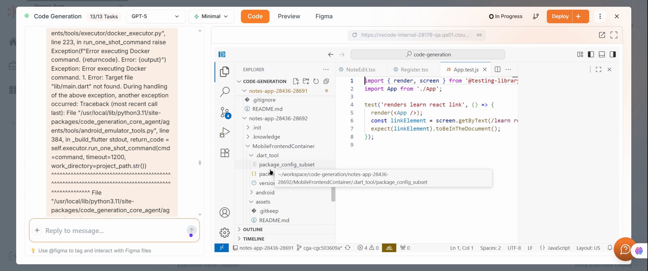This screenshot has height=271, width=648.
Task: Collapse all folders in explorer
Action: [326, 81]
